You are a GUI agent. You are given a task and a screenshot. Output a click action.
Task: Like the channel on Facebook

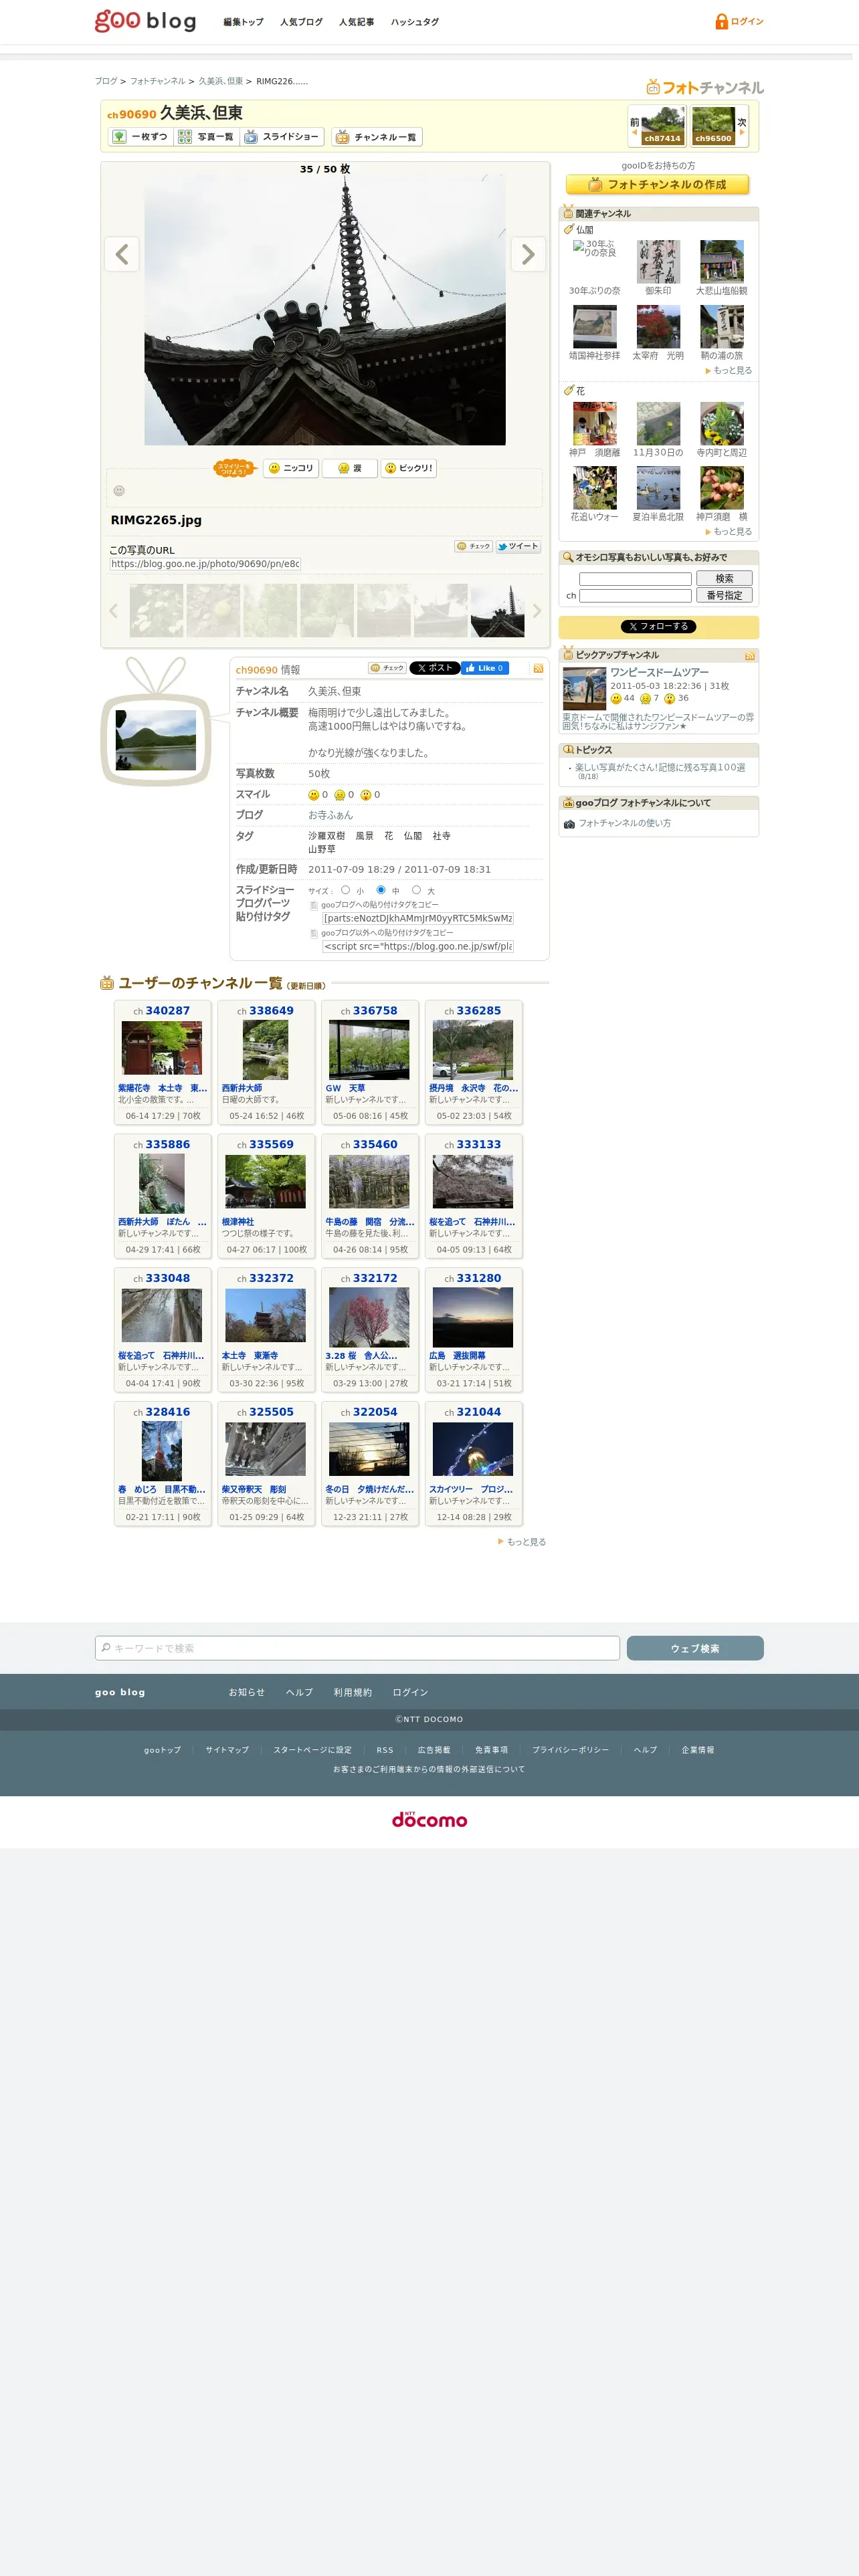point(485,668)
